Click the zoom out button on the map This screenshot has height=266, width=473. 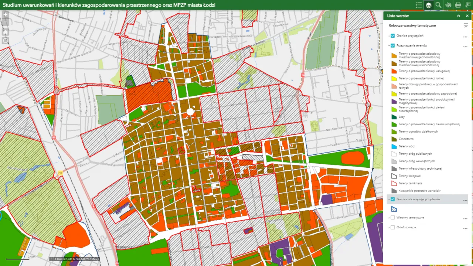[x=5, y=22]
